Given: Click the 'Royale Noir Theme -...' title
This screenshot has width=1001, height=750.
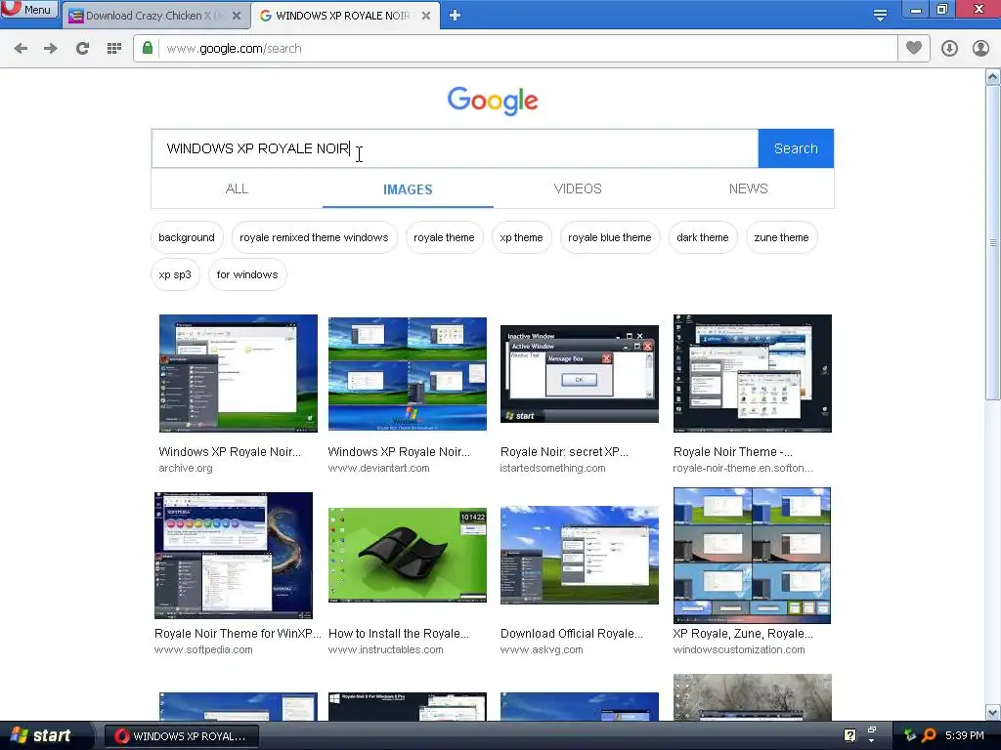Looking at the screenshot, I should click(x=733, y=451).
